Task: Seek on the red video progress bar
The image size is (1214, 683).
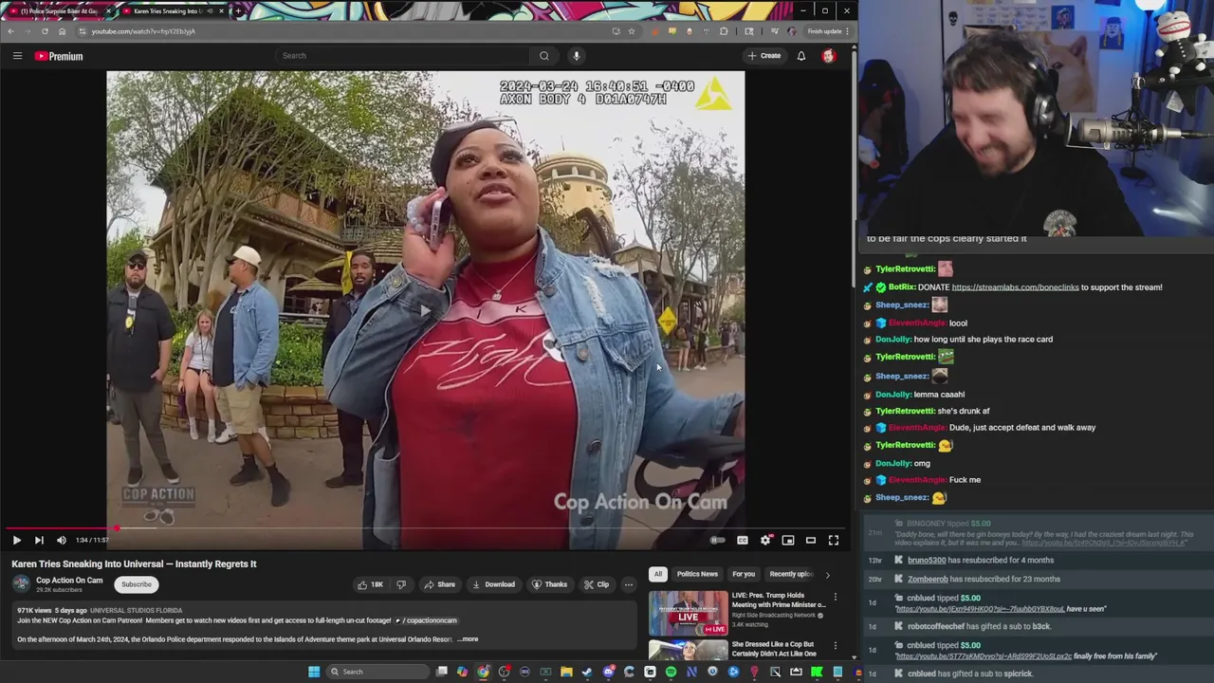Action: coord(425,528)
